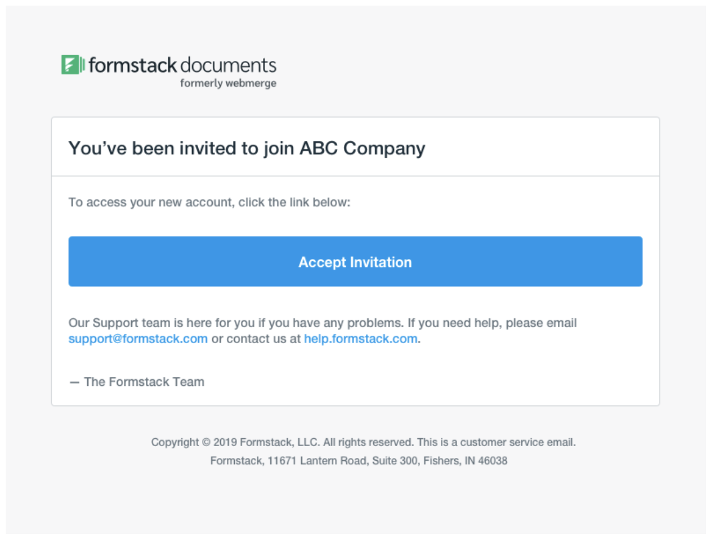This screenshot has width=715, height=543.
Task: Click the bold "formstack" wordmark
Action: point(132,65)
